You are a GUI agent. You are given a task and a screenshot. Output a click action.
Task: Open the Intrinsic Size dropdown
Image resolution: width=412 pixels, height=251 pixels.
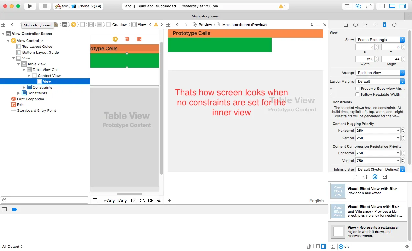click(380, 169)
